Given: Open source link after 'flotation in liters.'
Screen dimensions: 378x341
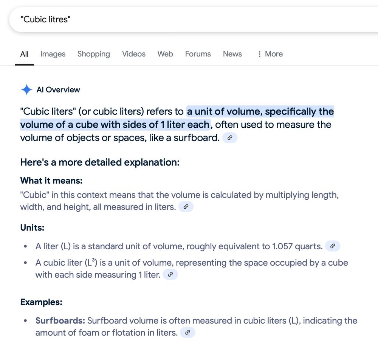Looking at the screenshot, I should point(187,332).
